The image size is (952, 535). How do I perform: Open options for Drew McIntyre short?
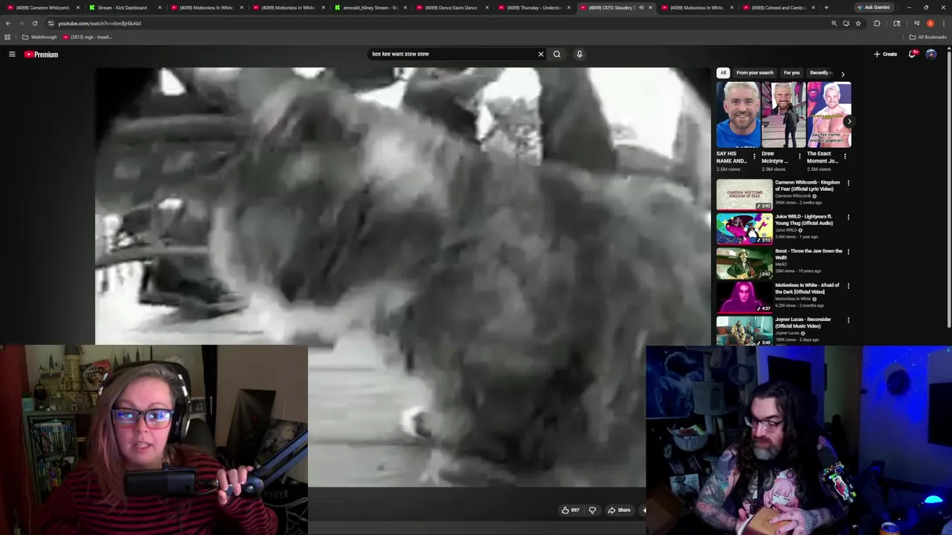point(800,157)
